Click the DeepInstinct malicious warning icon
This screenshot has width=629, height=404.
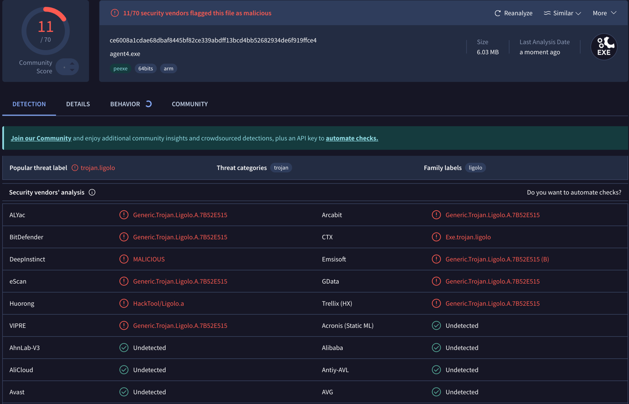124,259
